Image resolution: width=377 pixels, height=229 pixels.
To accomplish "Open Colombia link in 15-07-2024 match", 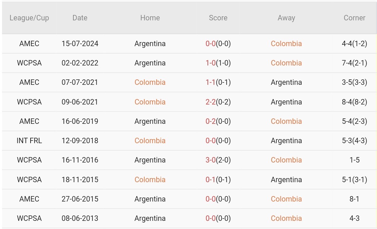I will tap(286, 44).
